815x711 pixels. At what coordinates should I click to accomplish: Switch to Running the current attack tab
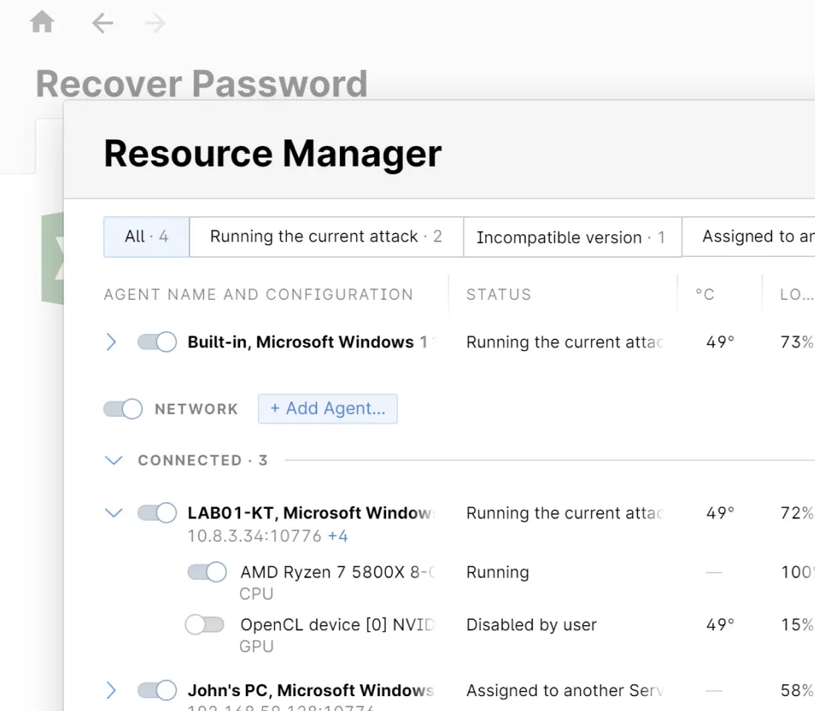pyautogui.click(x=326, y=237)
